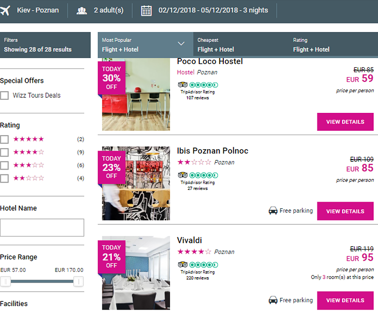Image resolution: width=378 pixels, height=312 pixels.
Task: Click the maximum price range slider handle
Action: tap(78, 281)
